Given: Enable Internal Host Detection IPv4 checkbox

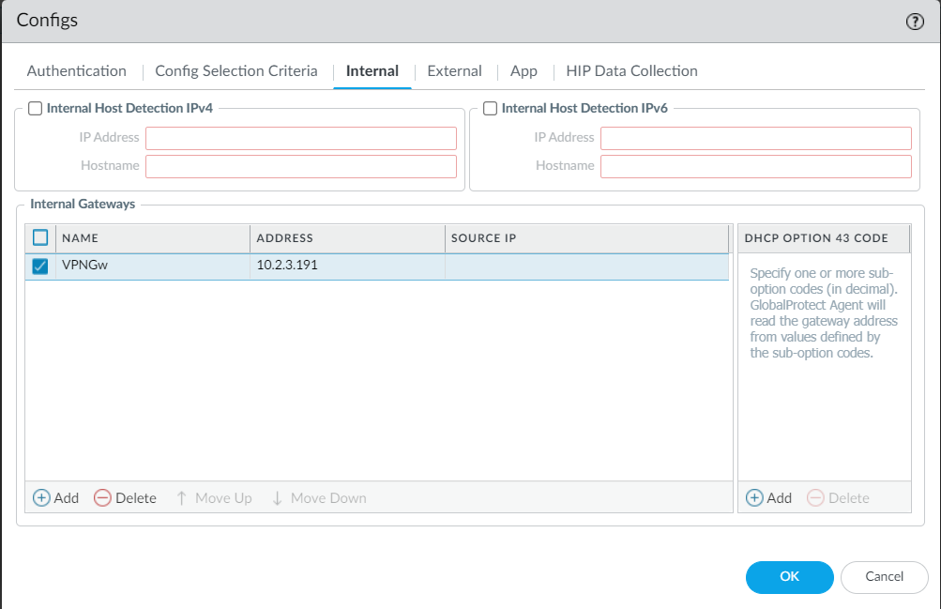Looking at the screenshot, I should pyautogui.click(x=36, y=109).
